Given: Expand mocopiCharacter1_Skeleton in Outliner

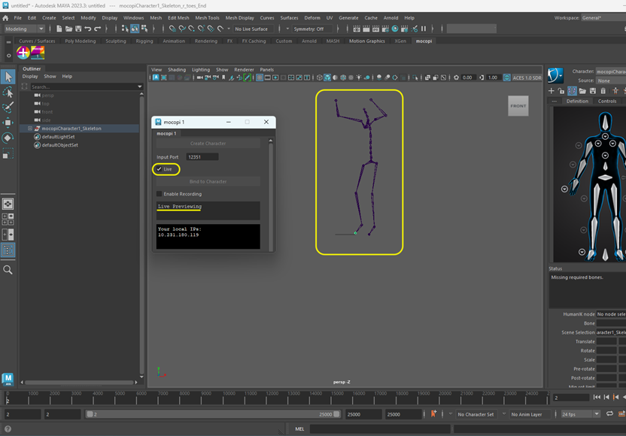Looking at the screenshot, I should click(30, 129).
